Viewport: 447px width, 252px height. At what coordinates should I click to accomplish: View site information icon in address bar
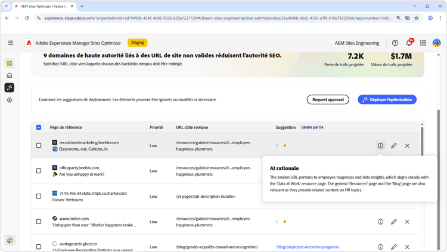click(39, 18)
